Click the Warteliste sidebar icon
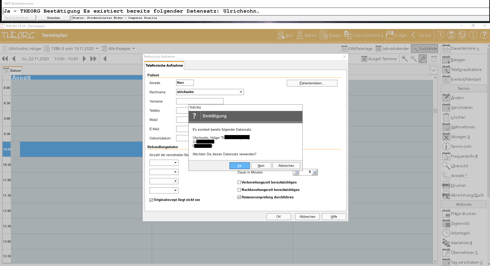The height and width of the screenshot is (266, 490). pyautogui.click(x=446, y=243)
